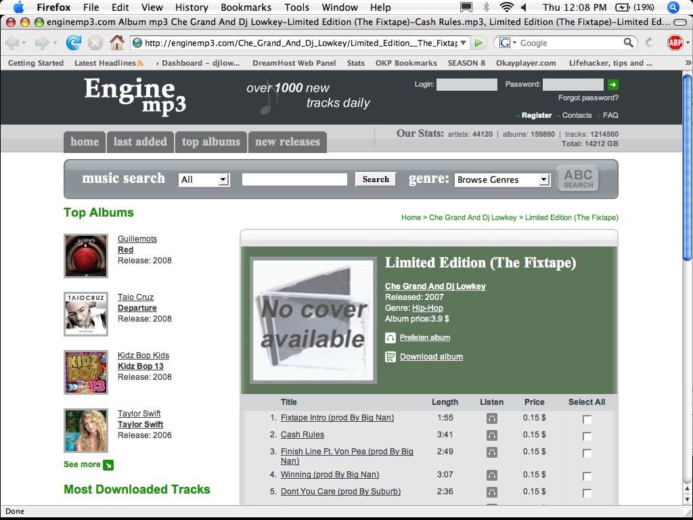The image size is (693, 520).
Task: Click the Login input field
Action: tap(467, 85)
